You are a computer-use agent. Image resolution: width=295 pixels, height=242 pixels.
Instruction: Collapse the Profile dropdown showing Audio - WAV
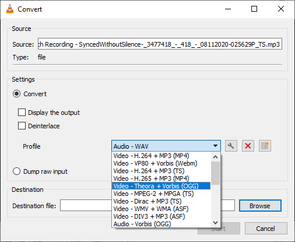(166, 146)
